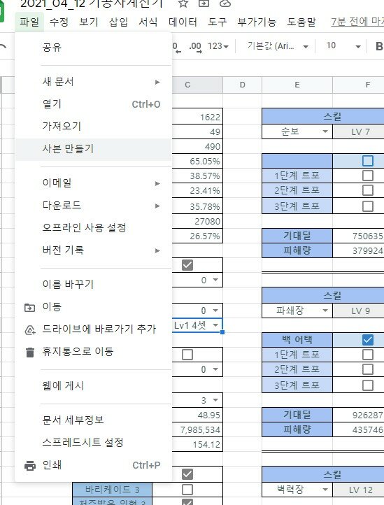
Task: Click the Bold formatting button
Action: coord(379,46)
